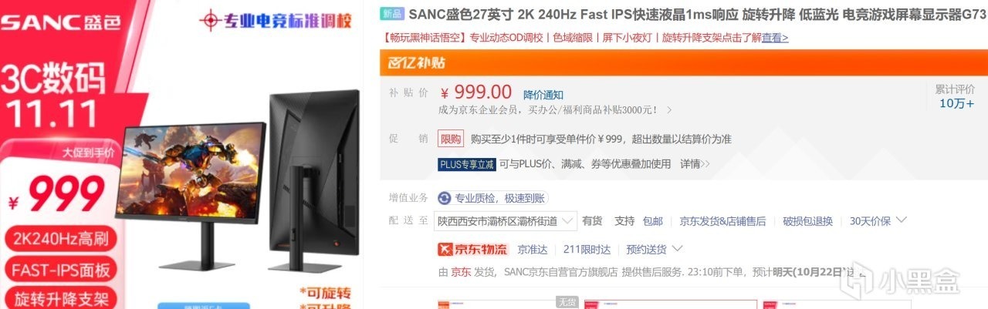Viewport: 988px width, 309px height.
Task: Select the 211限时达 delivery option
Action: (587, 249)
